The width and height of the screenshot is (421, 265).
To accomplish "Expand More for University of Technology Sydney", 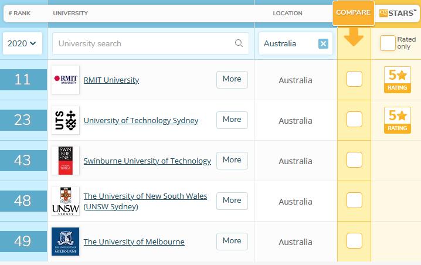I will point(232,120).
